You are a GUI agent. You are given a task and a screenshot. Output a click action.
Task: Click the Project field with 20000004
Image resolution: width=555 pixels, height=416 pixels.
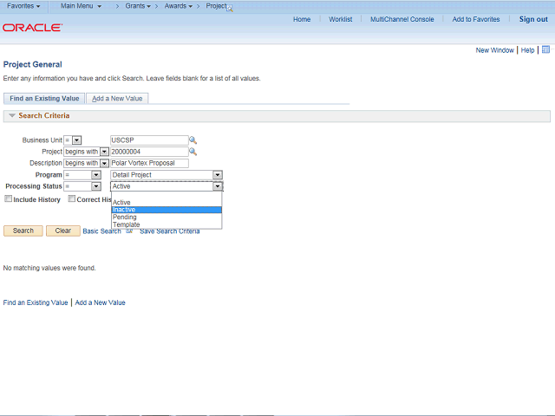click(x=149, y=152)
